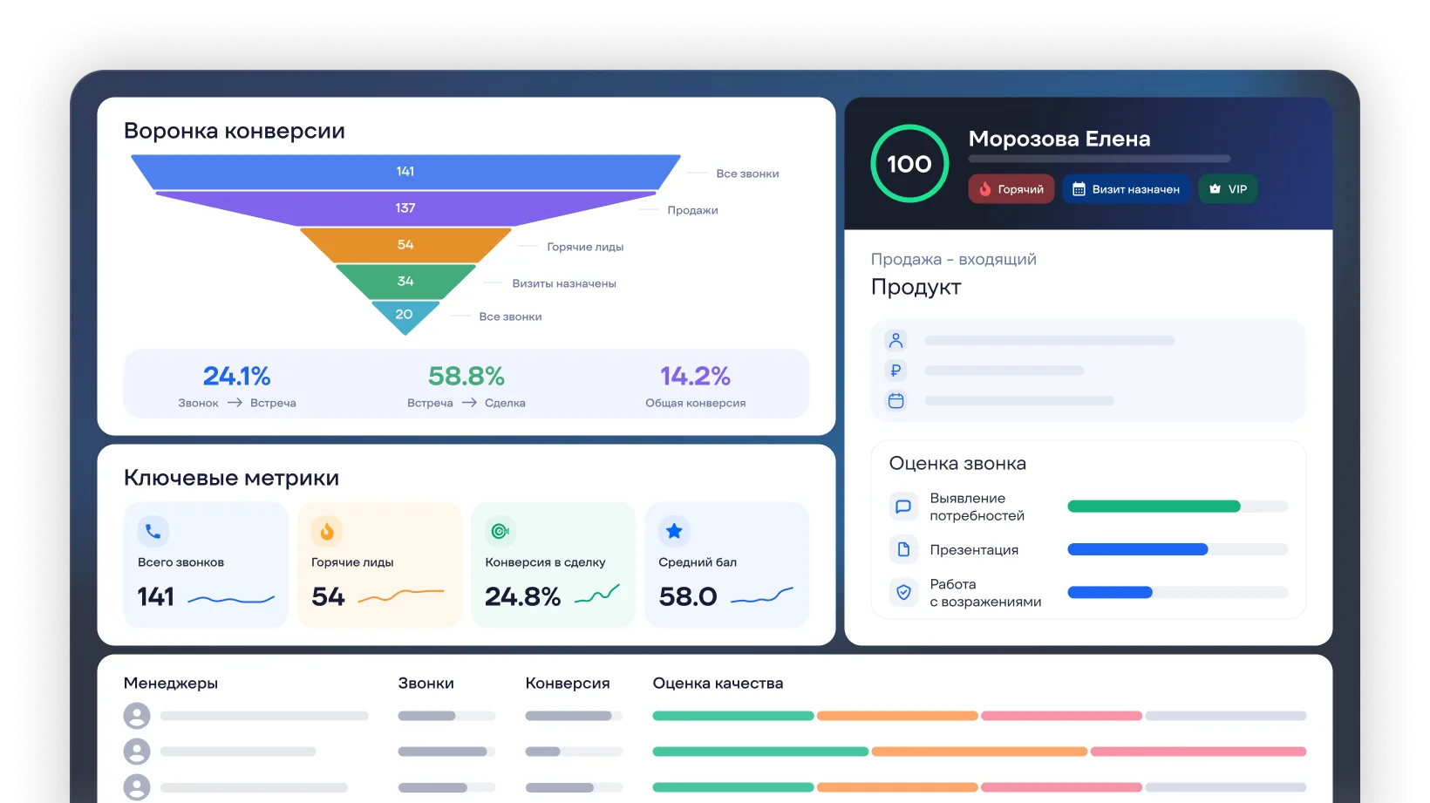1430x803 pixels.
Task: Click the green funnel segment showing 34
Action: pyautogui.click(x=405, y=282)
